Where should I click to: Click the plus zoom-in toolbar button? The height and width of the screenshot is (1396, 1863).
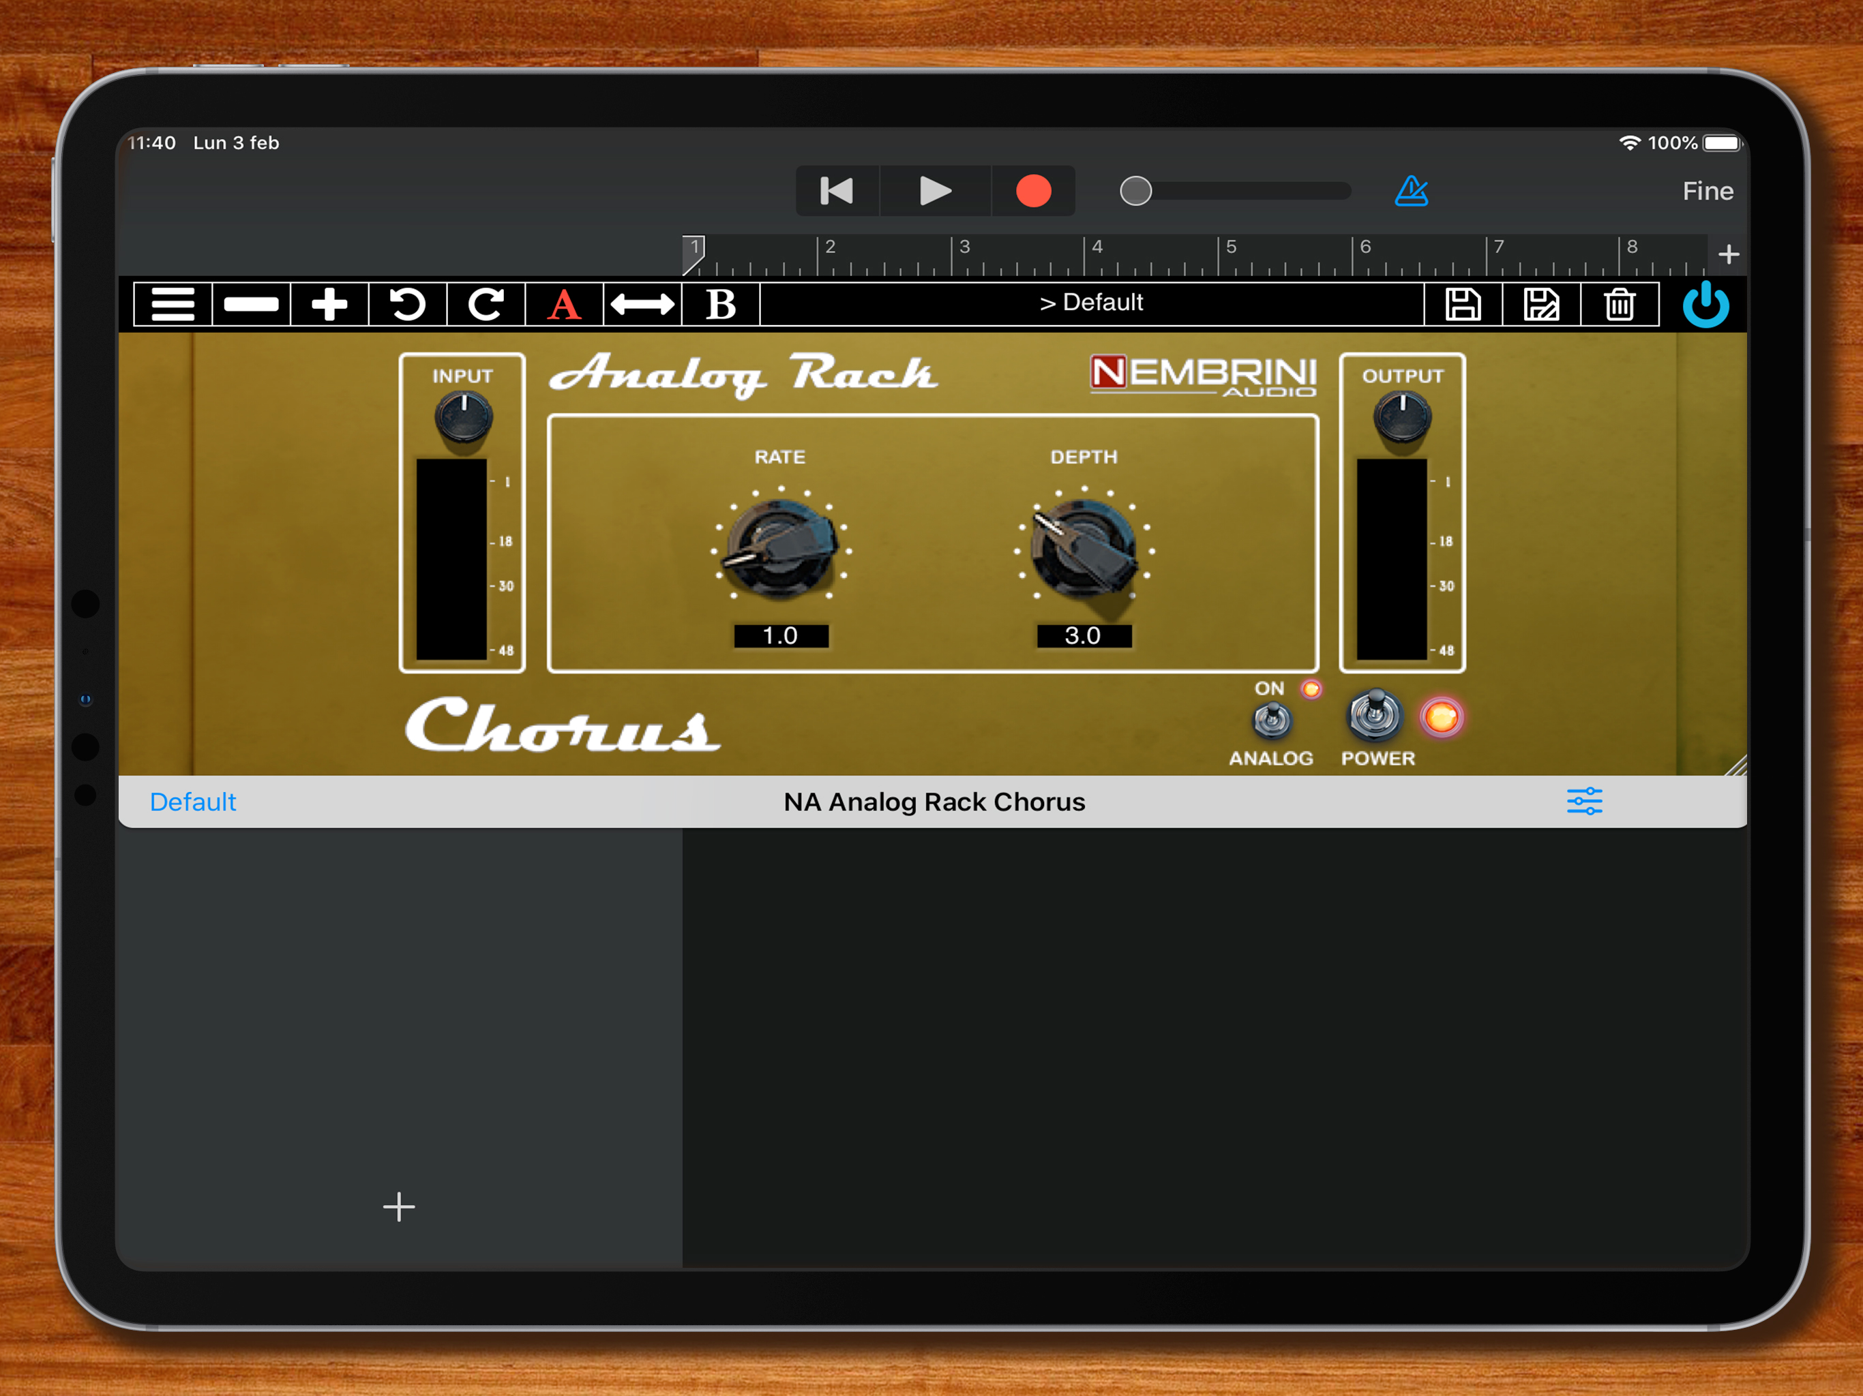pos(329,304)
